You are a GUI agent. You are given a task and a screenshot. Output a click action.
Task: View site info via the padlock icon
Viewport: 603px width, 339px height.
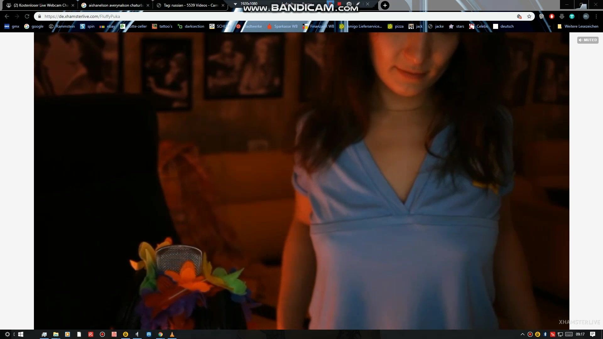[x=40, y=16]
